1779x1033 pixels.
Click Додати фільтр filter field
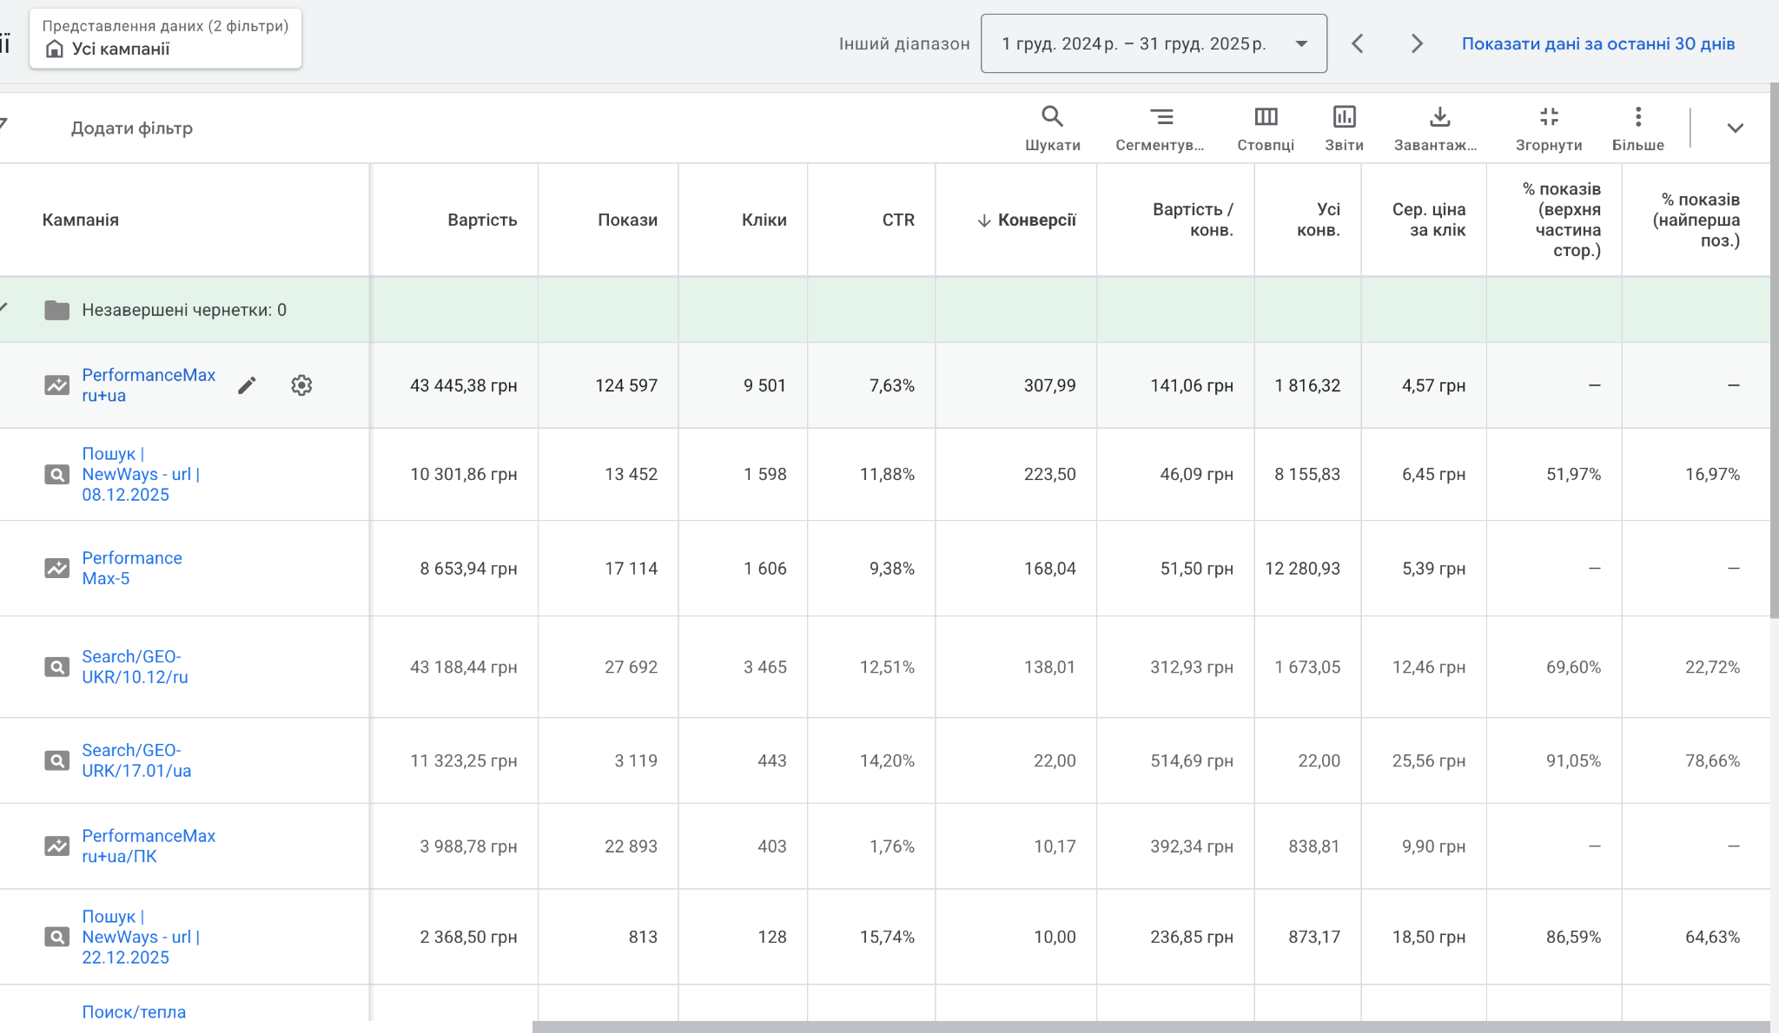pyautogui.click(x=132, y=128)
